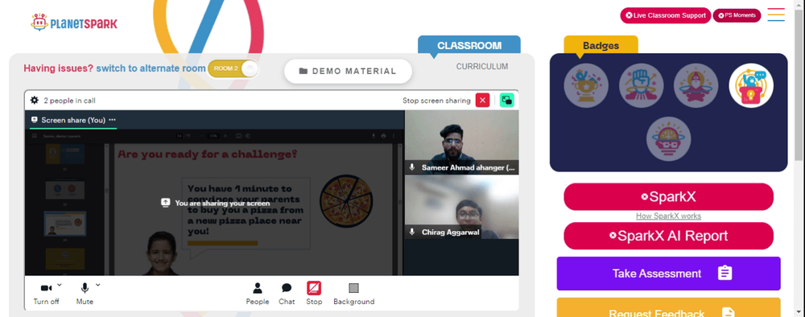
Task: Open the Chat panel
Action: click(287, 294)
